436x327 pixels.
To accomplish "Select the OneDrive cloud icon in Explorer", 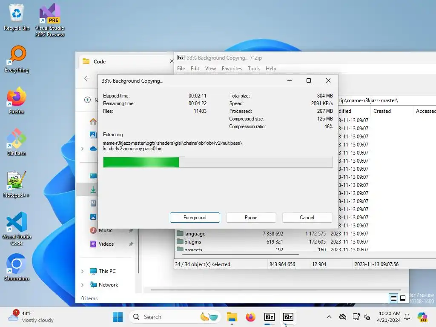I will pos(93,149).
